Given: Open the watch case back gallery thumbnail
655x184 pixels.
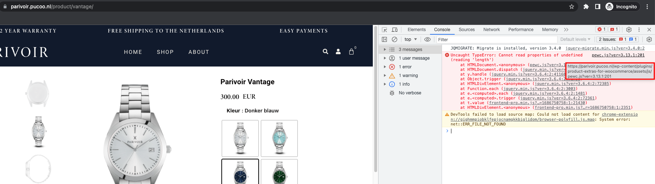Looking at the screenshot, I should click(37, 94).
